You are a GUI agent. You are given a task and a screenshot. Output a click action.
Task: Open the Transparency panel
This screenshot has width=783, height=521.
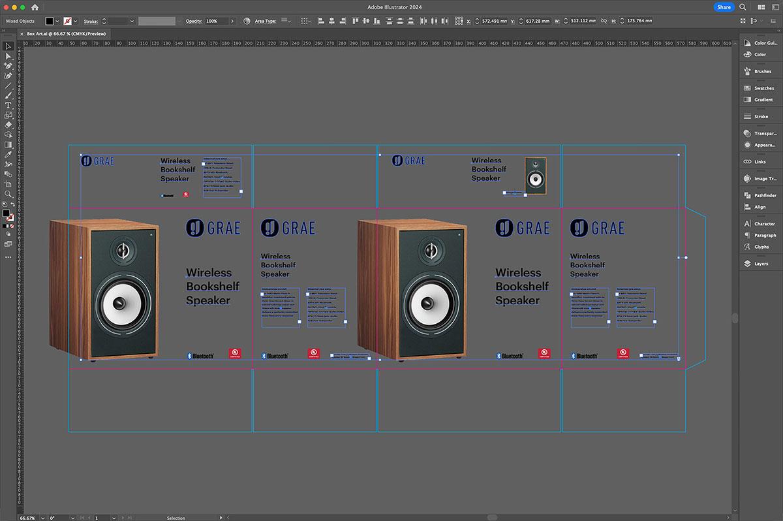point(761,133)
